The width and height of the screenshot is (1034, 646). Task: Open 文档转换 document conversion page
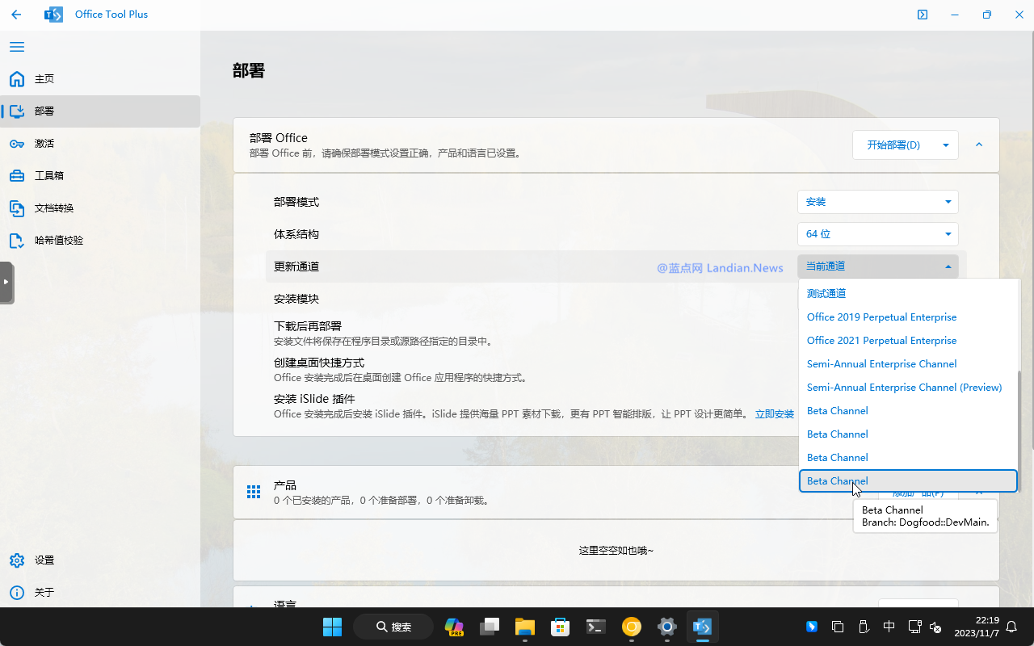coord(53,208)
